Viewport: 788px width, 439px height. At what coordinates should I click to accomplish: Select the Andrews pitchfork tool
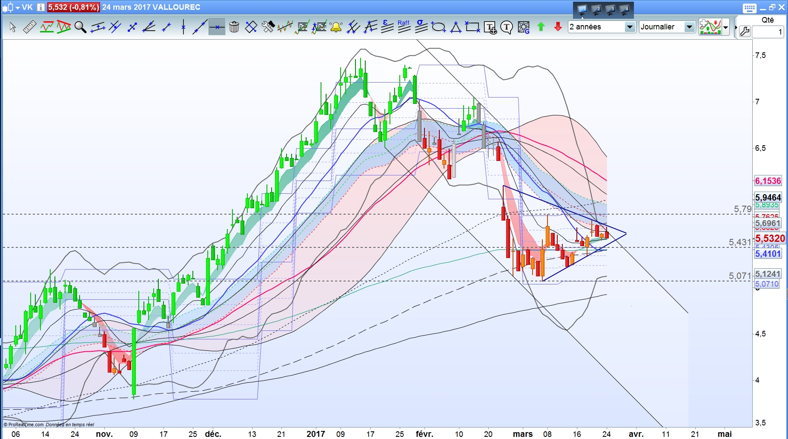pyautogui.click(x=353, y=27)
